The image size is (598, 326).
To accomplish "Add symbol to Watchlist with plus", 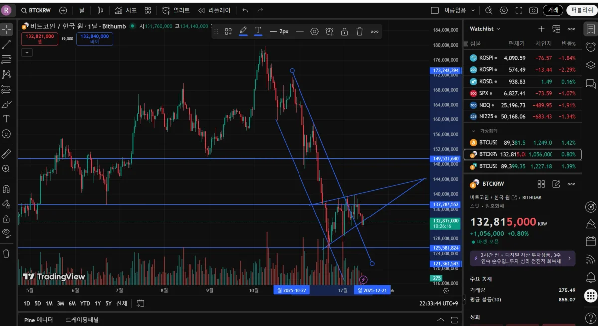I will 542,29.
